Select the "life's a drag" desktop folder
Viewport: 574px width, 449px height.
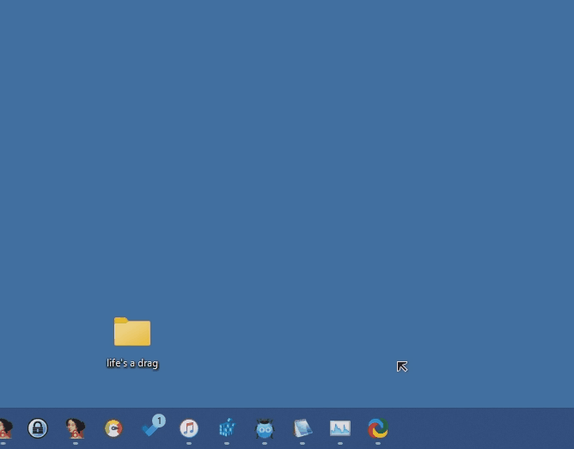[x=132, y=342]
